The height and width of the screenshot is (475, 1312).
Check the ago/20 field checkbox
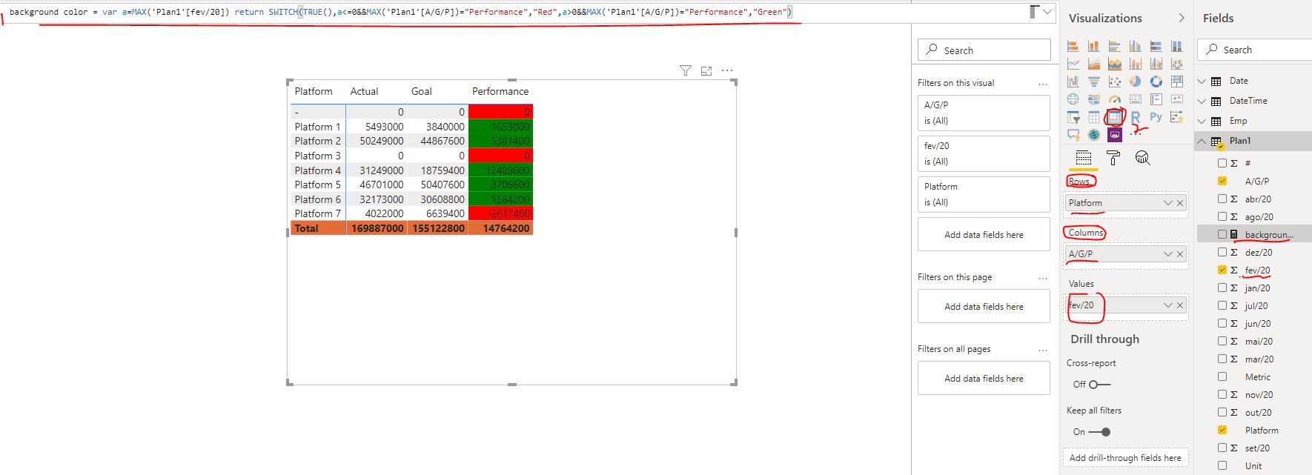(x=1222, y=216)
